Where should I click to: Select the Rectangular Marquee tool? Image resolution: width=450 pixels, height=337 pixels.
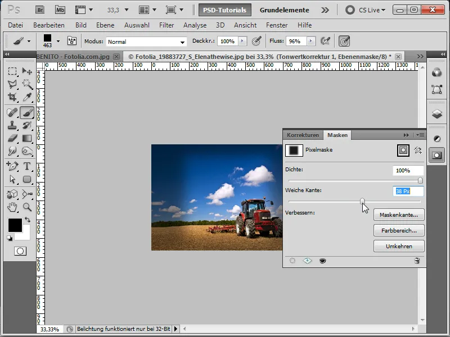[x=12, y=71]
